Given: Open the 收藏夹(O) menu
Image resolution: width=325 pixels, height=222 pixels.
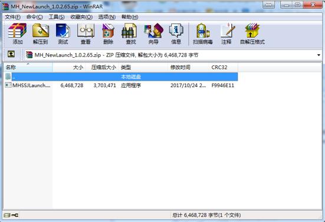Looking at the screenshot, I should tap(81, 17).
